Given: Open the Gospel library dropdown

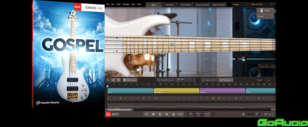Looking at the screenshot, I should (x=240, y=4).
